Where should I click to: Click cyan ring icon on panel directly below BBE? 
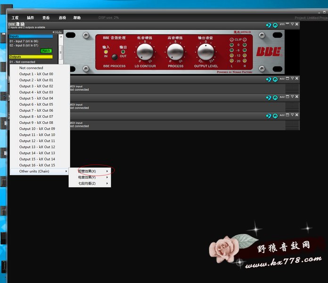(x=275, y=80)
